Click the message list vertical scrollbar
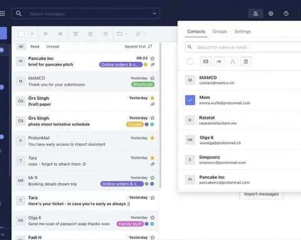Image resolution: width=301 pixels, height=240 pixels. (161, 115)
